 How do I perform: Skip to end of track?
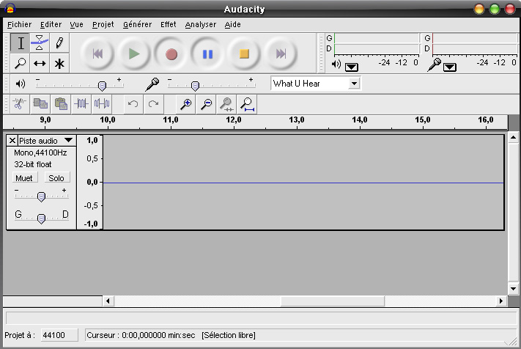tap(281, 54)
